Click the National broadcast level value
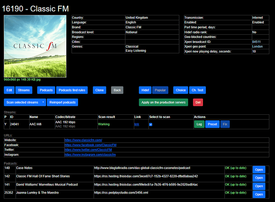Image resolution: width=275 pixels, height=202 pixels. click(x=131, y=32)
